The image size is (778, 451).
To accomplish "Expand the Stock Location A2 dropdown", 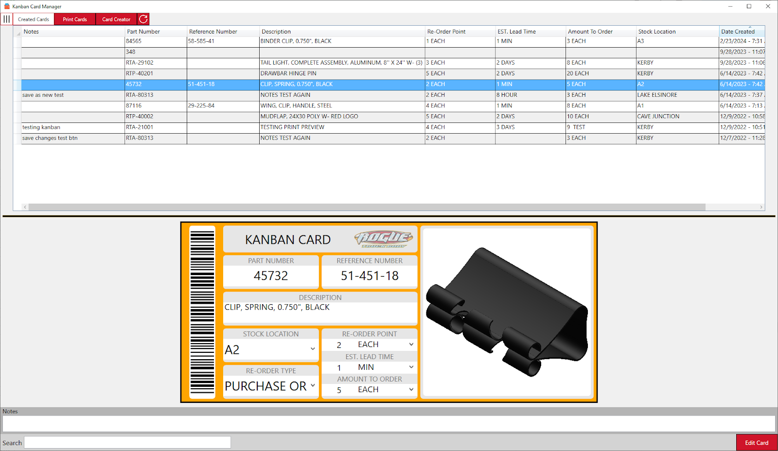I will 313,349.
